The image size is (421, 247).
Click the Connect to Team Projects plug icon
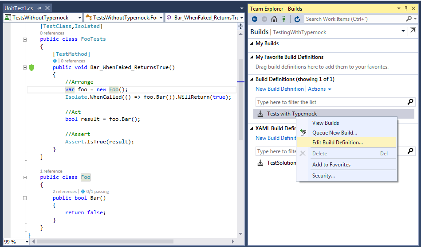(x=284, y=19)
